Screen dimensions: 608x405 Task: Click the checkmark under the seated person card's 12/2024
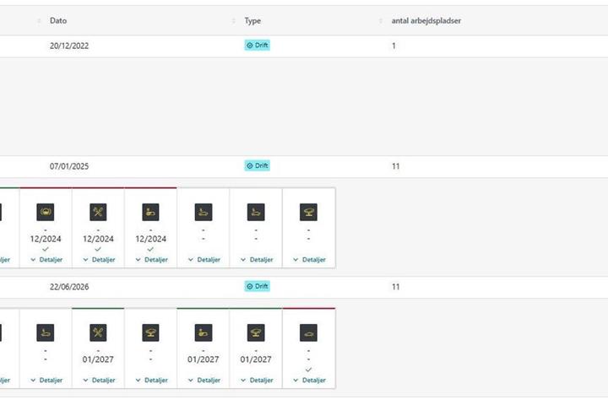pos(150,249)
